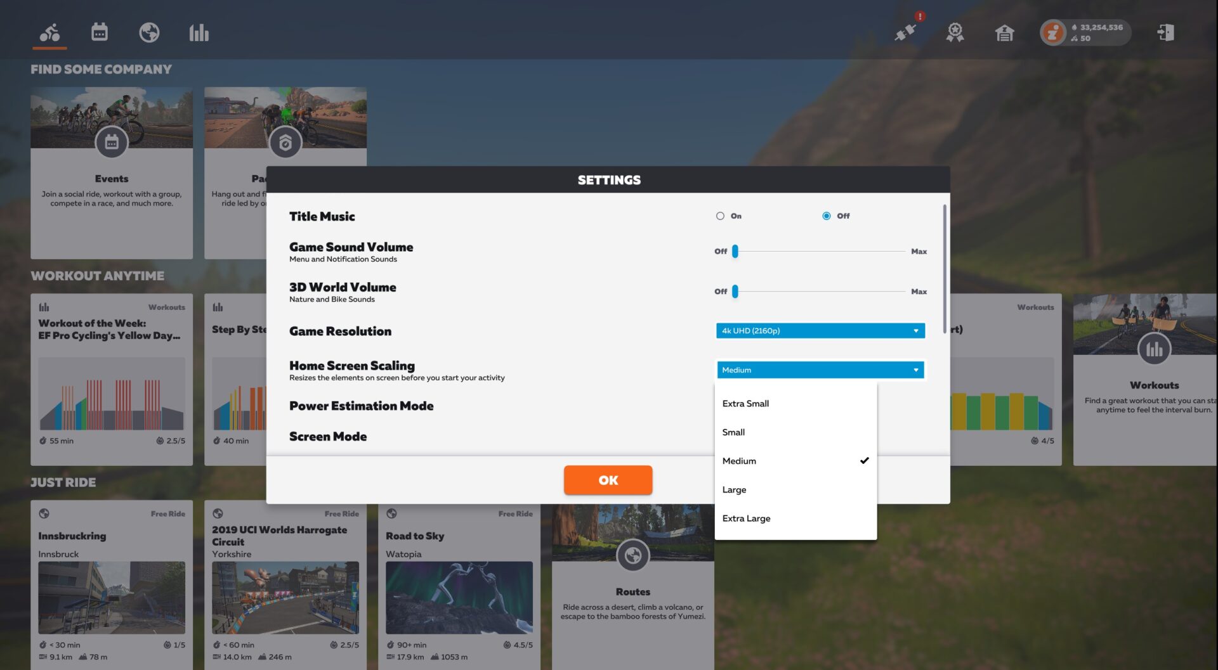Open the Zwift garage icon
1218x670 pixels.
pos(1004,33)
